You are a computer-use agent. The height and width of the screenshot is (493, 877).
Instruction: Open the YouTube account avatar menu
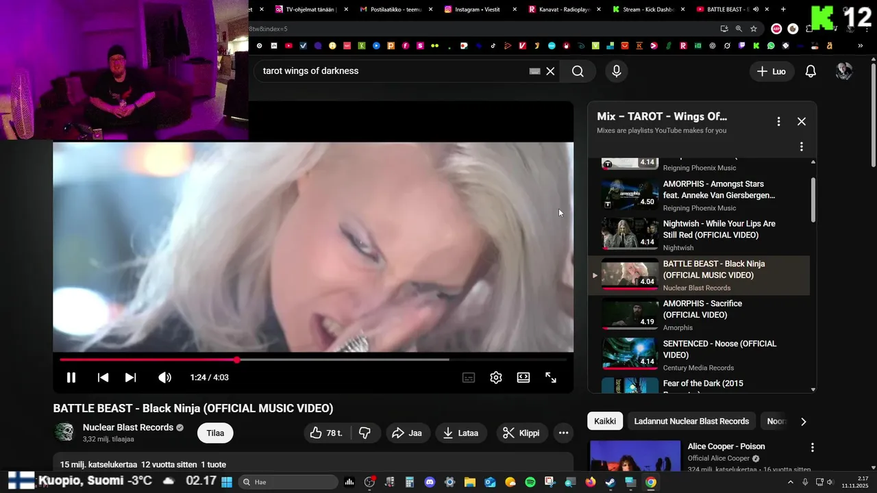844,71
